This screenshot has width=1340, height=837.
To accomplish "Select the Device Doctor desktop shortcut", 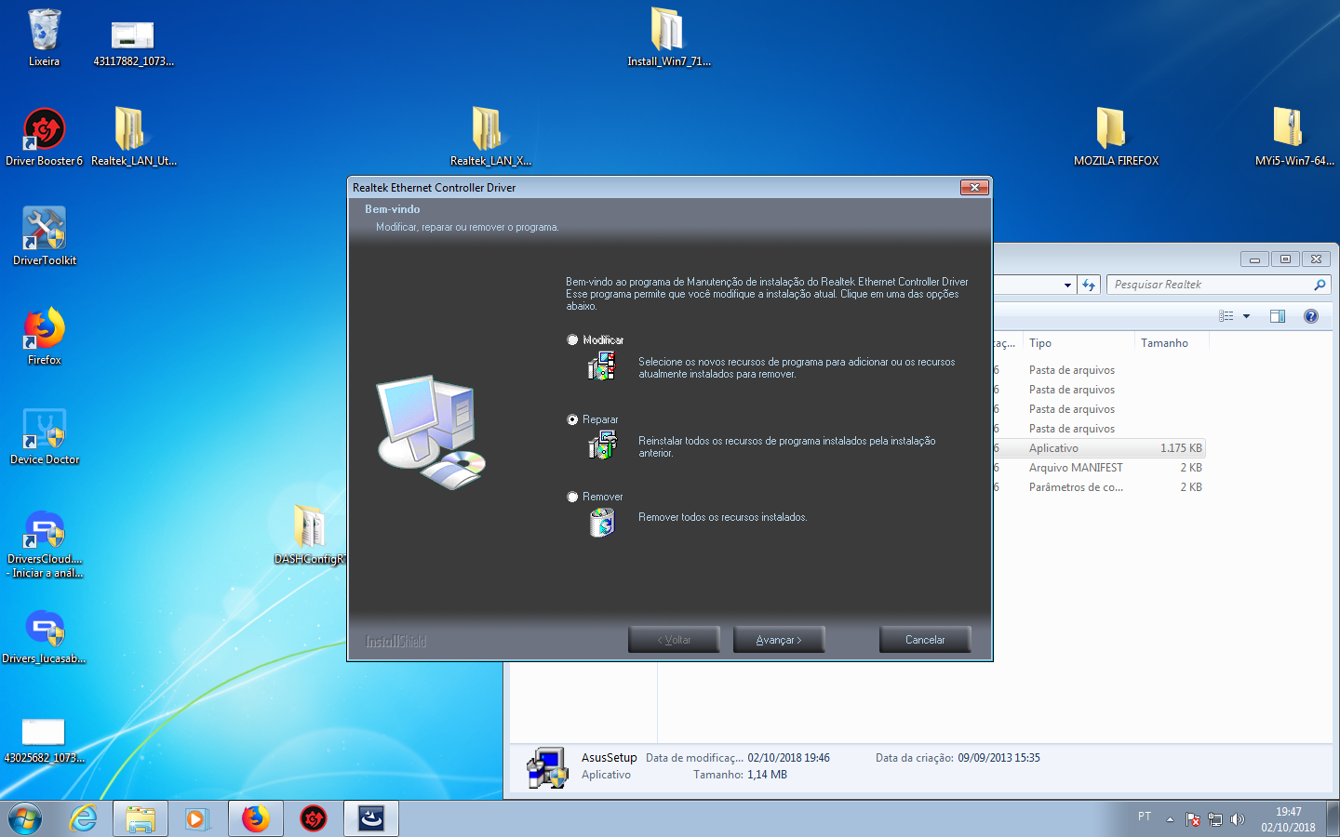I will (44, 435).
